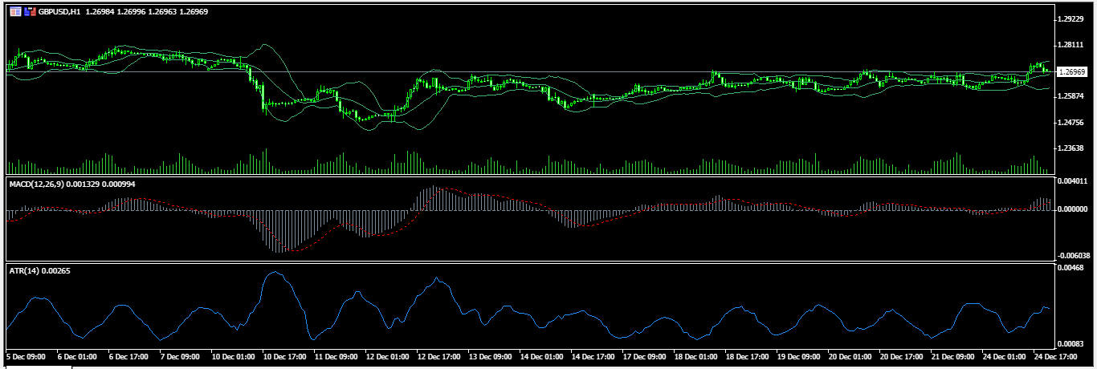Image resolution: width=1097 pixels, height=369 pixels.
Task: Click the ATR scale value 0.00468
Action: pyautogui.click(x=1070, y=268)
